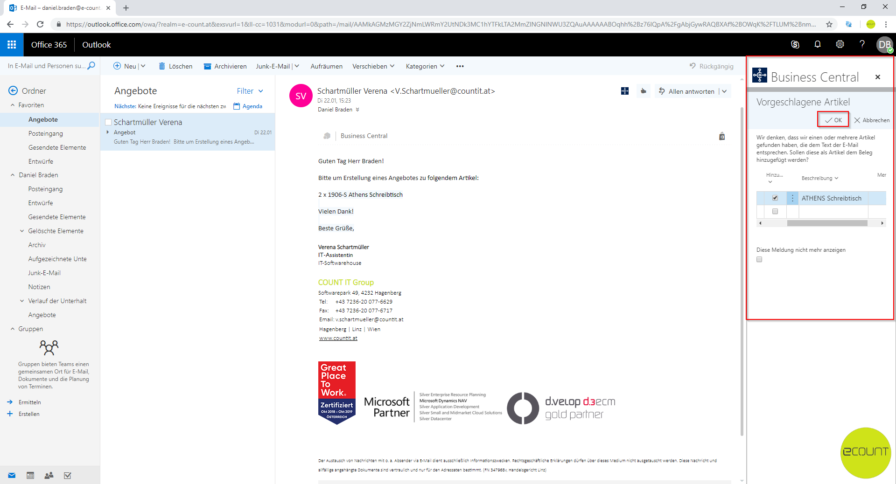The height and width of the screenshot is (484, 896).
Task: Click the Ermitteln group link
Action: click(30, 402)
